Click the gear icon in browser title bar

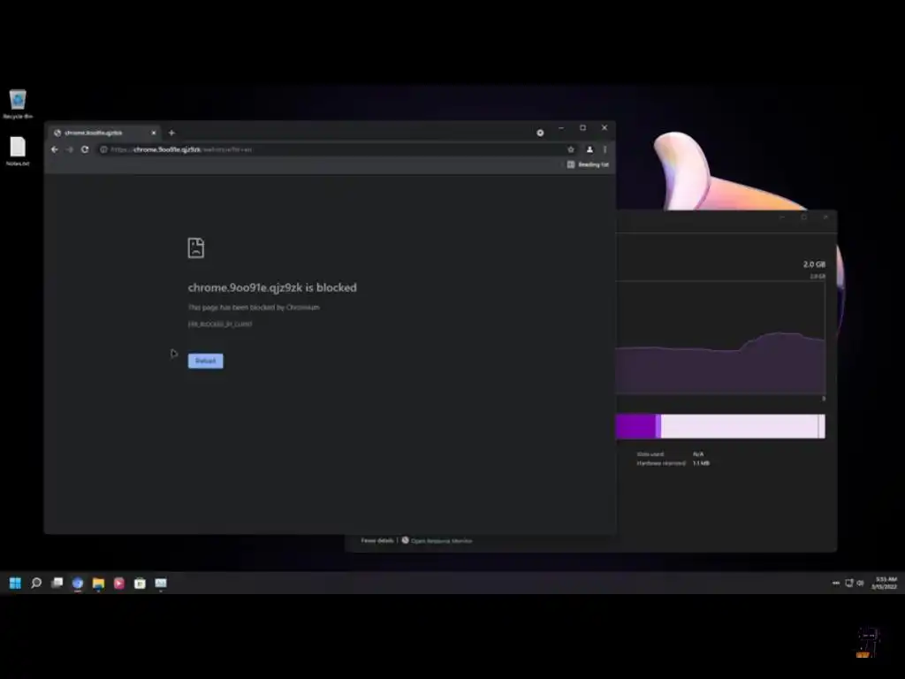pyautogui.click(x=540, y=133)
